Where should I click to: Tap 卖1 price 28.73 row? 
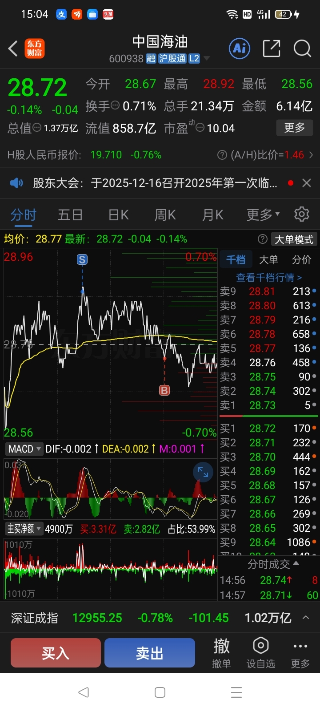[x=268, y=405]
